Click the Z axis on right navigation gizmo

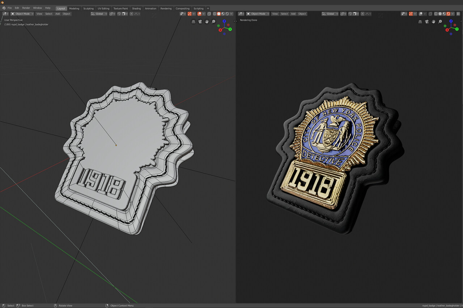[451, 21]
